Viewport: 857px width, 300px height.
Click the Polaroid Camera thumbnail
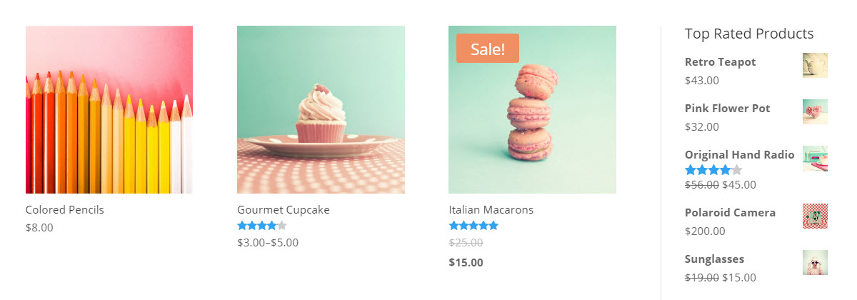tap(815, 216)
